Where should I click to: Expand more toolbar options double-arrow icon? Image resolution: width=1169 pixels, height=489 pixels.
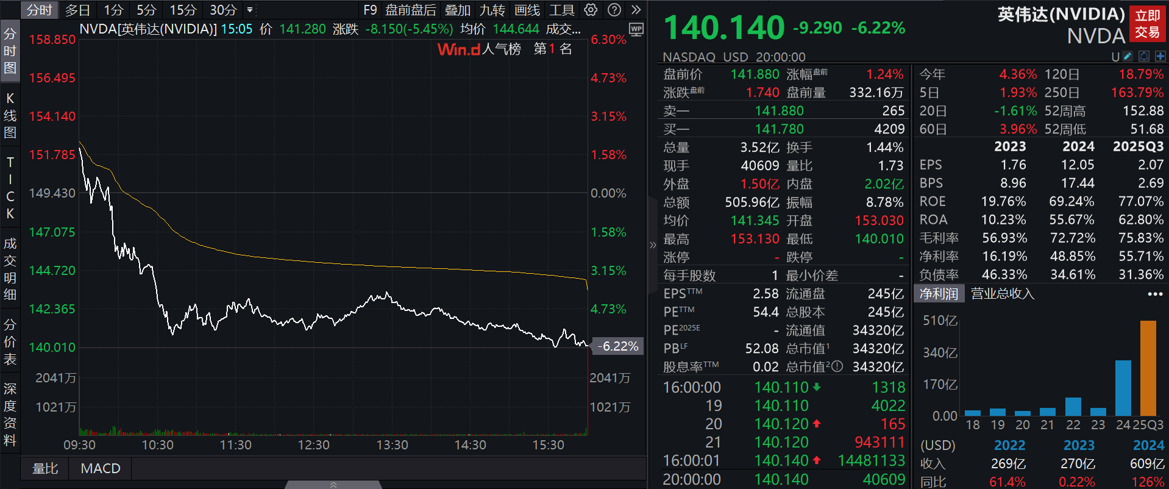(636, 10)
